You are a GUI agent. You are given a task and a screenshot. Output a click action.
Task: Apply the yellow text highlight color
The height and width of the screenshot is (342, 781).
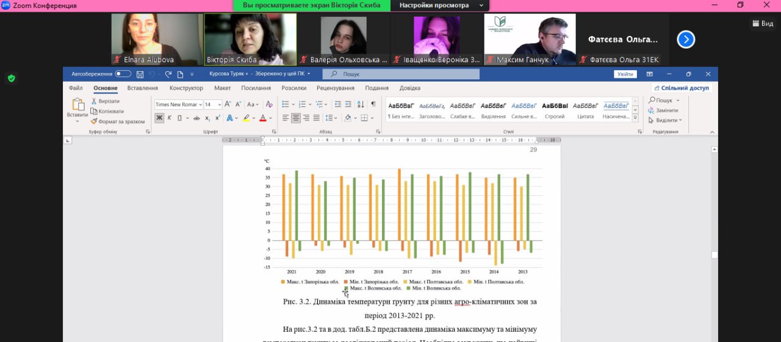pyautogui.click(x=246, y=118)
